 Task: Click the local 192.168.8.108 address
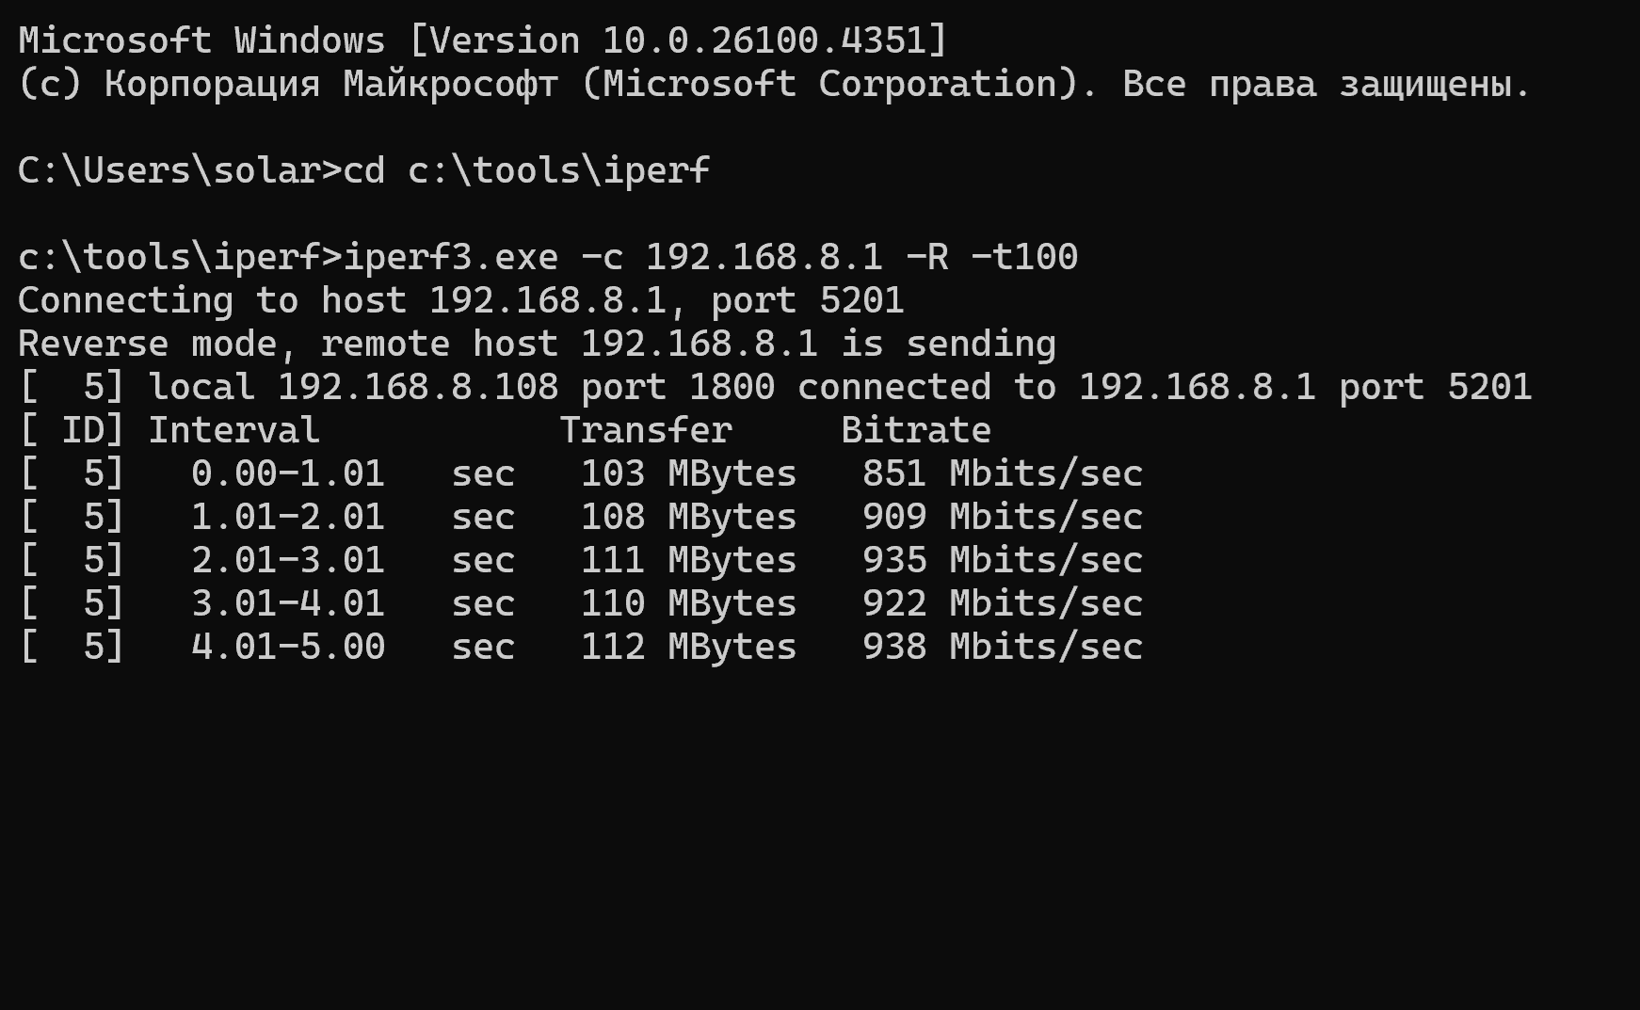[418, 387]
